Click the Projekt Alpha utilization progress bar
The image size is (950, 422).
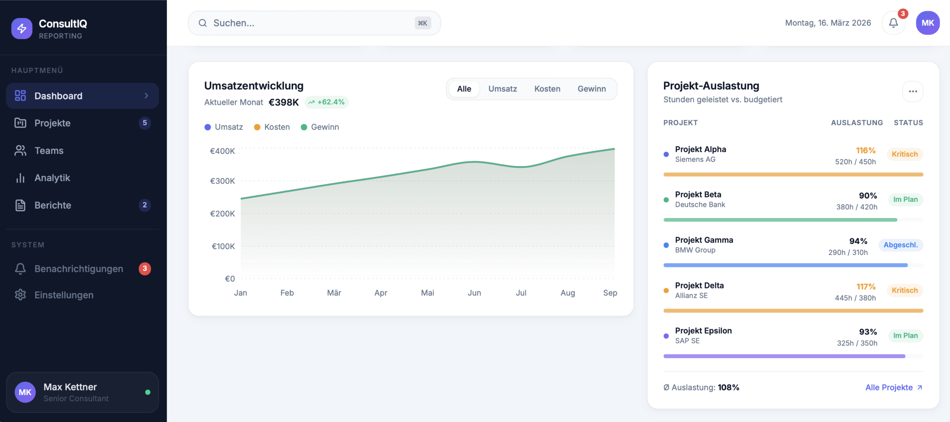click(793, 175)
